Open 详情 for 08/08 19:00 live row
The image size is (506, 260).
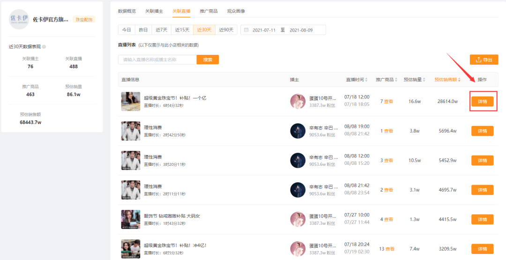click(x=483, y=131)
